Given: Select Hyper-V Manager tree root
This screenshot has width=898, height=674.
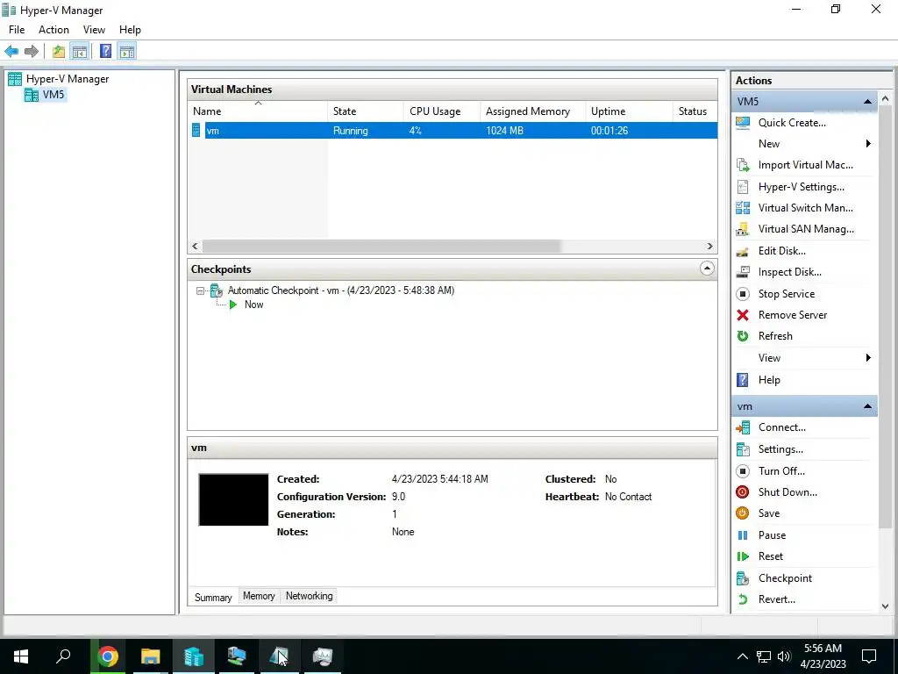Looking at the screenshot, I should pyautogui.click(x=67, y=79).
